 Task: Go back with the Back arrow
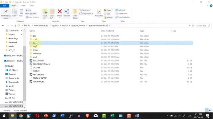pos(3,25)
